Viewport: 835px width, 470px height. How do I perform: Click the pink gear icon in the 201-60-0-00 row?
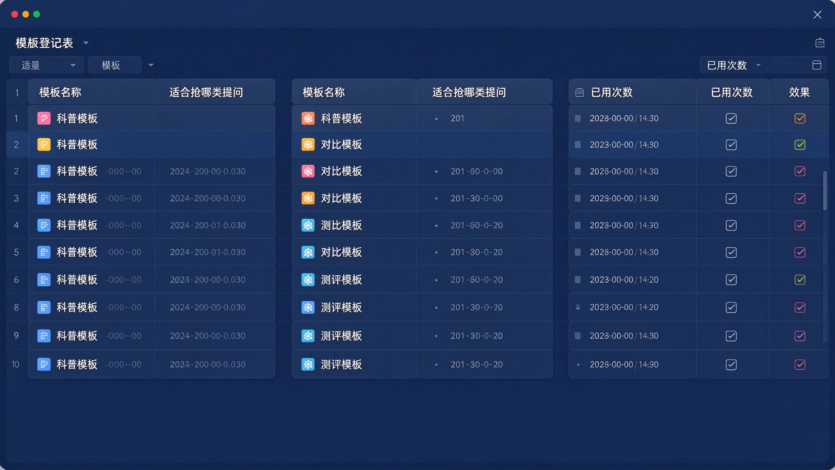point(308,171)
